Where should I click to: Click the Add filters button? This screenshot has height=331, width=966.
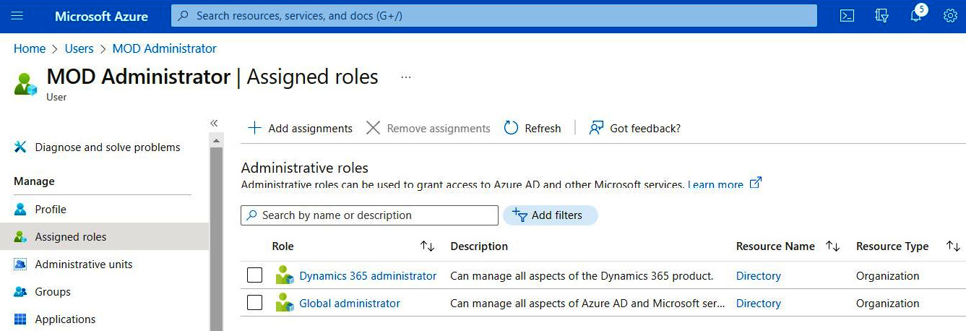pyautogui.click(x=551, y=215)
